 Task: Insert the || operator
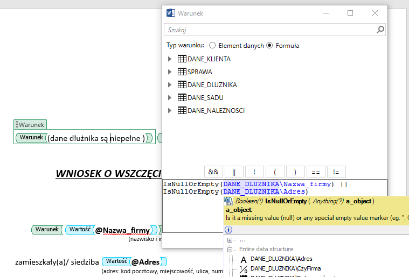234,172
